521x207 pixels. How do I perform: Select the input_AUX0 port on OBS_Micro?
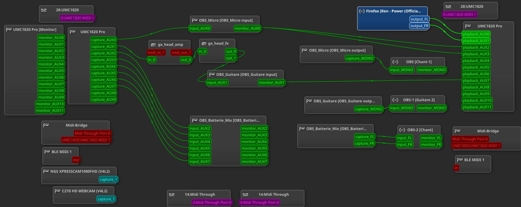click(200, 28)
